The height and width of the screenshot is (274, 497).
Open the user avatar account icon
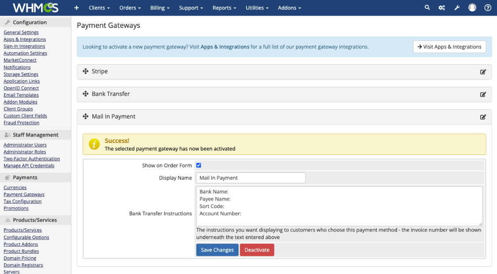click(x=472, y=8)
